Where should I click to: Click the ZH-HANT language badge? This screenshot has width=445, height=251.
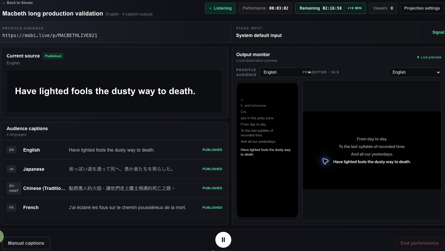(x=14, y=188)
